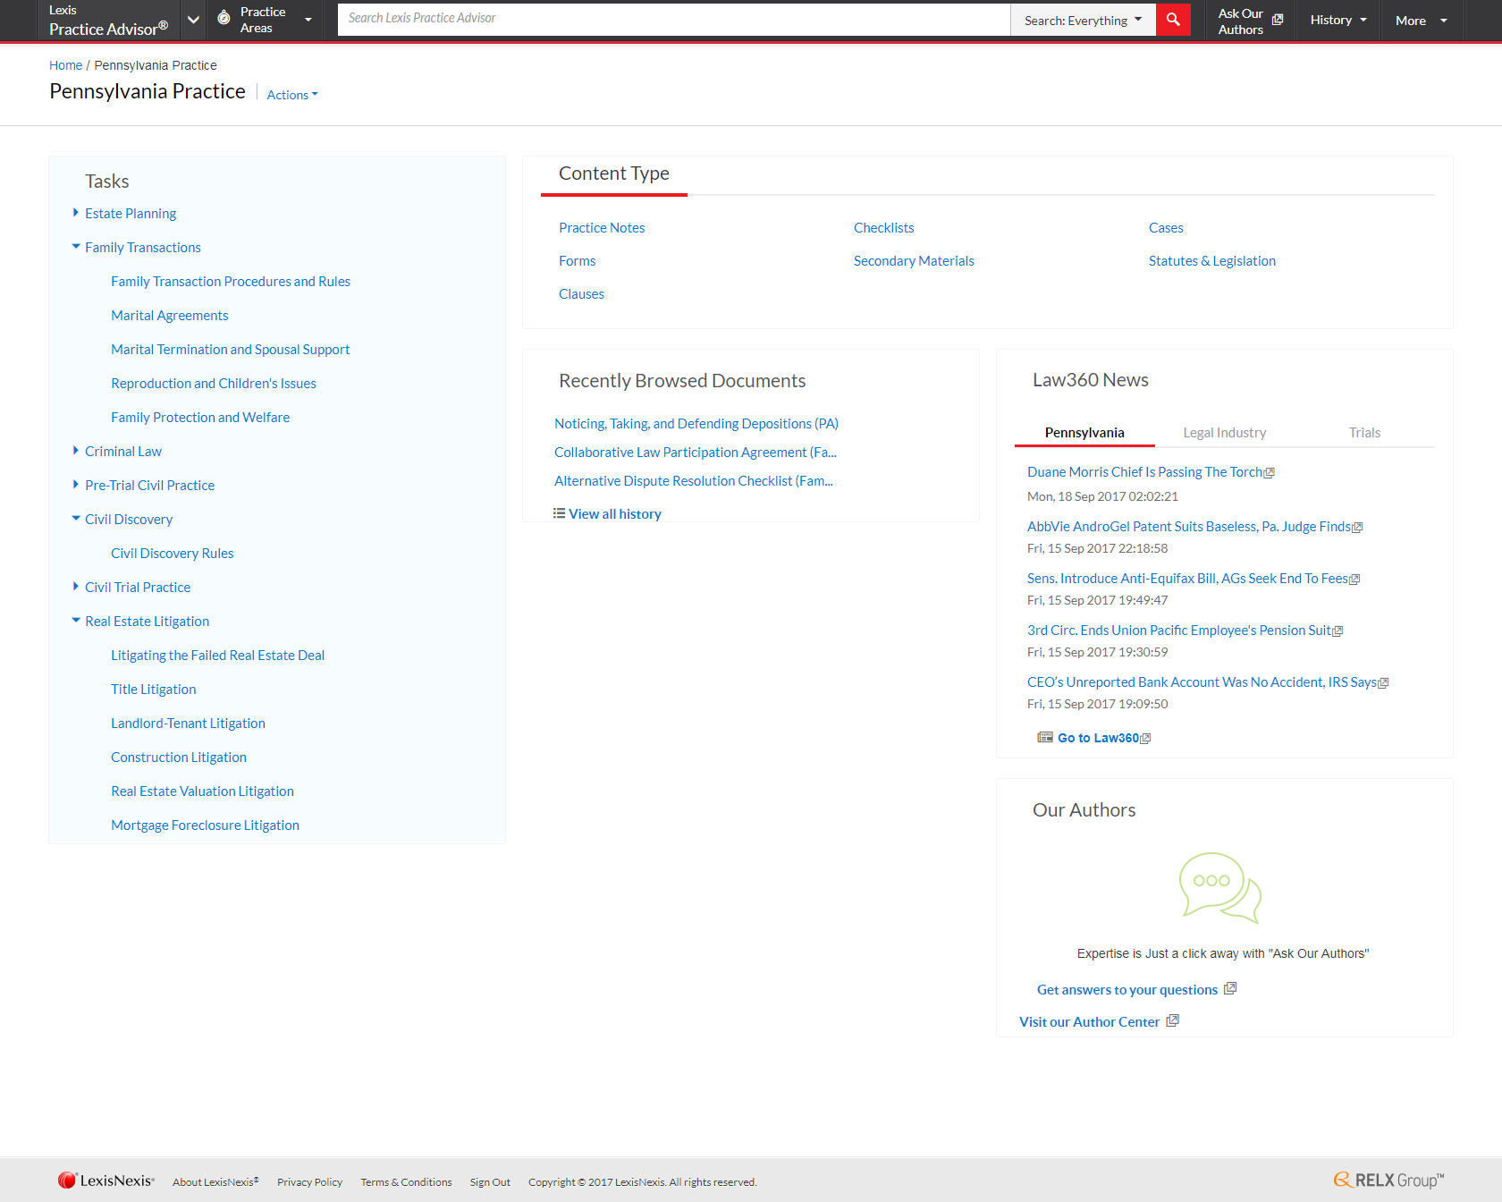The height and width of the screenshot is (1202, 1502).
Task: Open CEO's Unreported Bank Account article
Action: point(1202,682)
